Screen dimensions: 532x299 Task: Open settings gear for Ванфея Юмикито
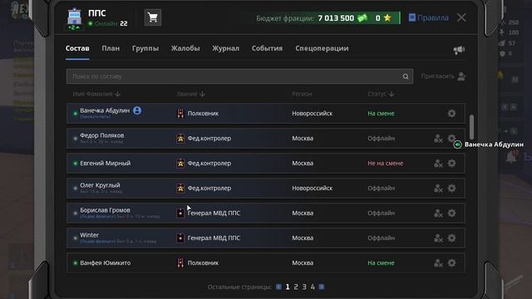coord(451,262)
